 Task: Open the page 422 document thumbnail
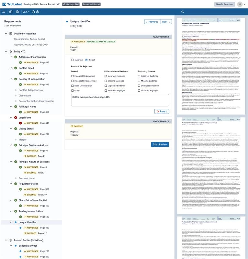point(211,165)
